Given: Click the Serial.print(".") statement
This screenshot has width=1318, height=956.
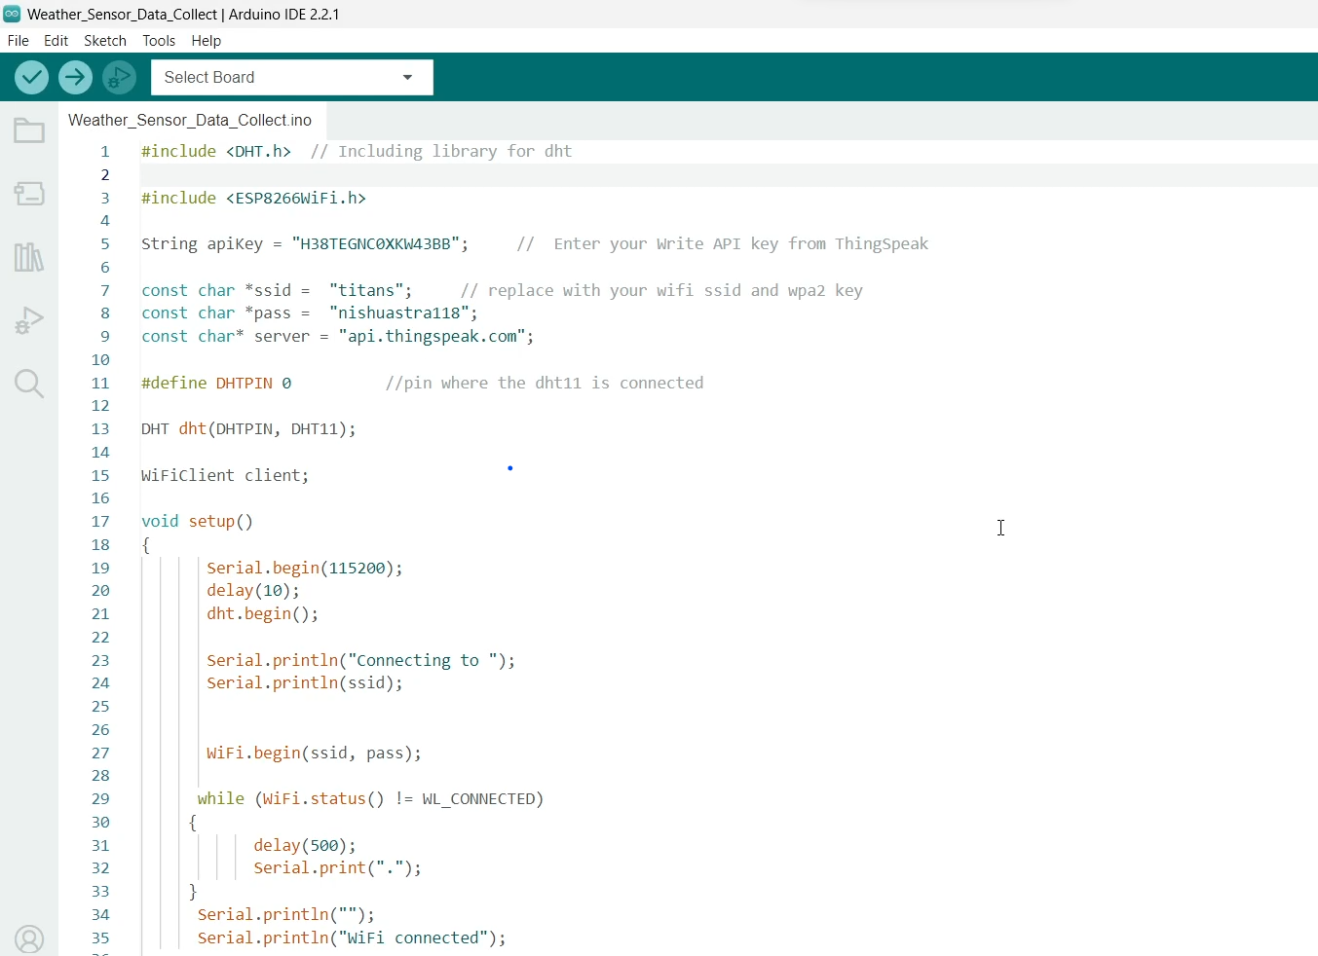Looking at the screenshot, I should tap(338, 868).
